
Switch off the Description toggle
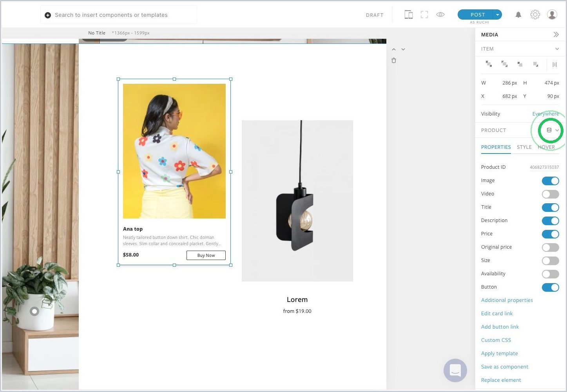tap(551, 220)
